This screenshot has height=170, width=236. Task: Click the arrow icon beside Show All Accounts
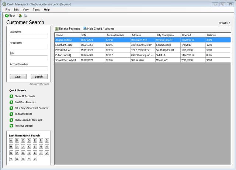click(11, 96)
